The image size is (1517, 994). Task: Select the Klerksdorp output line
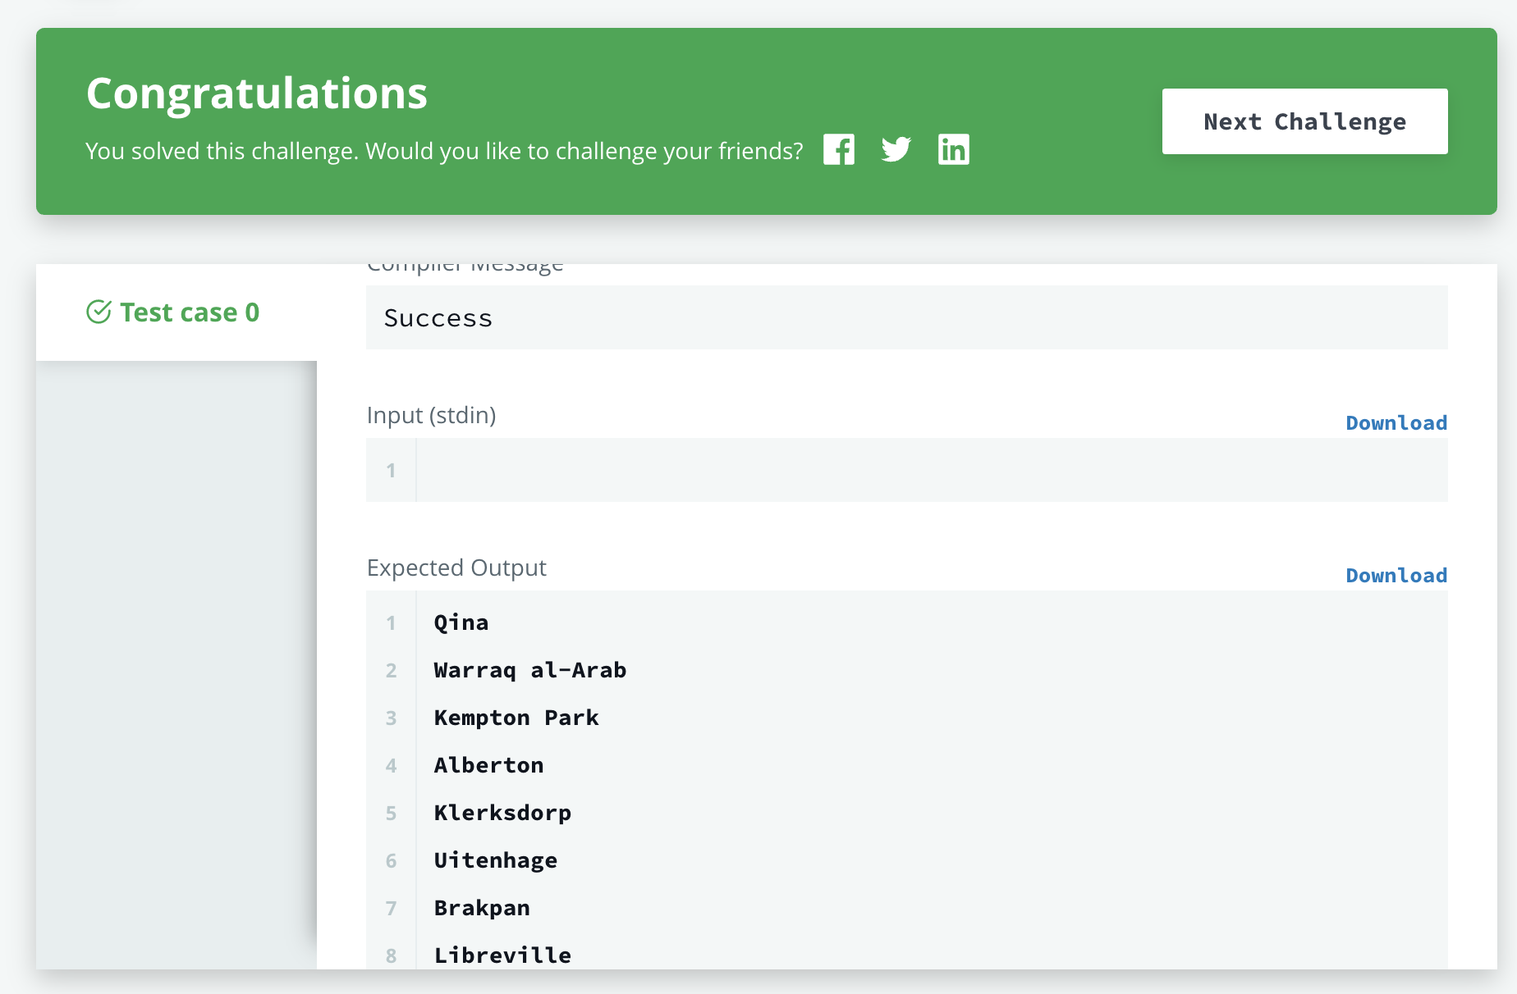coord(502,814)
